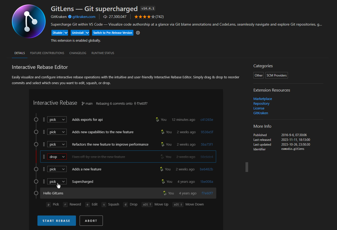The image size is (337, 230).
Task: Click the commit node for 'Adds exports for api'
Action: point(36,119)
